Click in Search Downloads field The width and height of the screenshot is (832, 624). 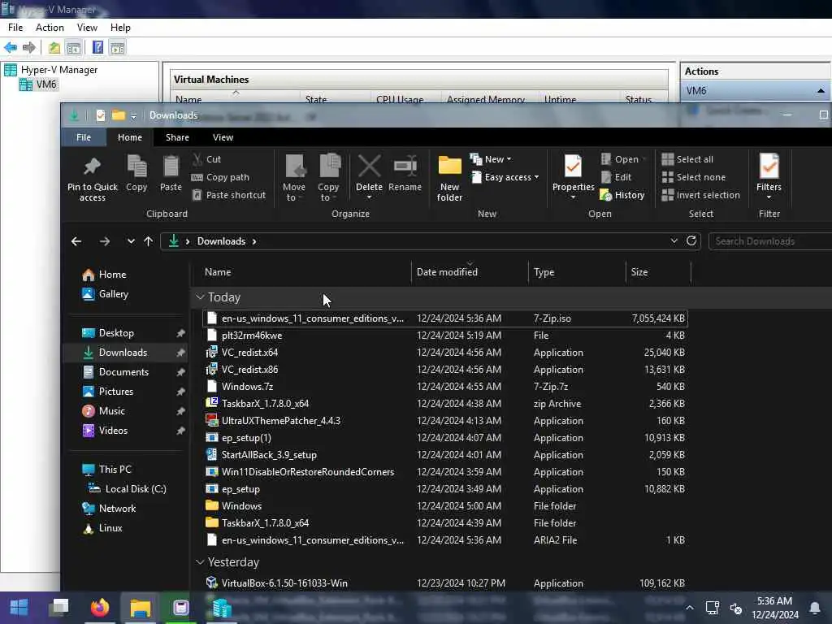pos(769,241)
